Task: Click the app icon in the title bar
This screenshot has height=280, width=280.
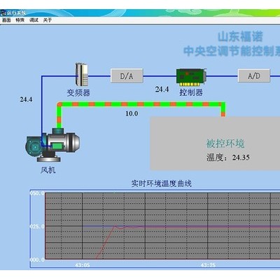Action: coord(3,13)
